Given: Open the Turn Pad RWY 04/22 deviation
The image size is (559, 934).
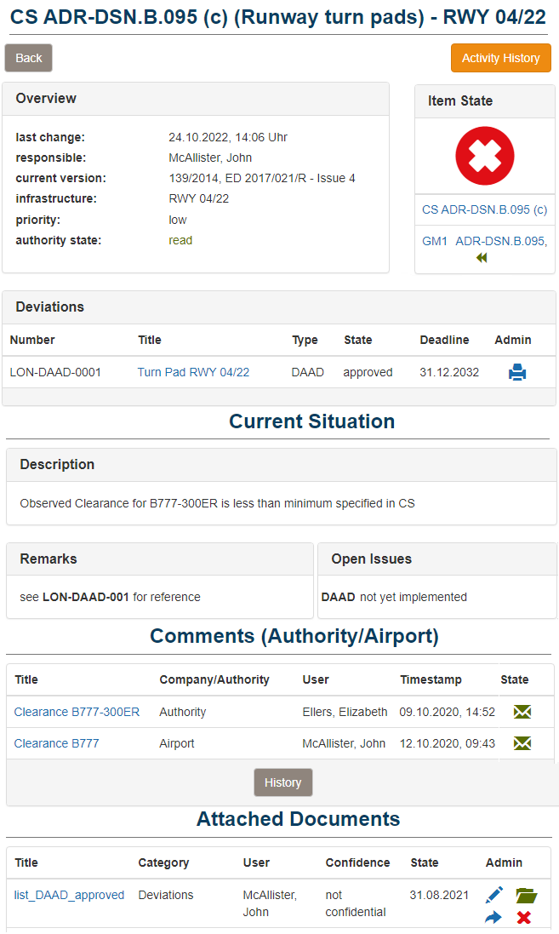Looking at the screenshot, I should 193,372.
